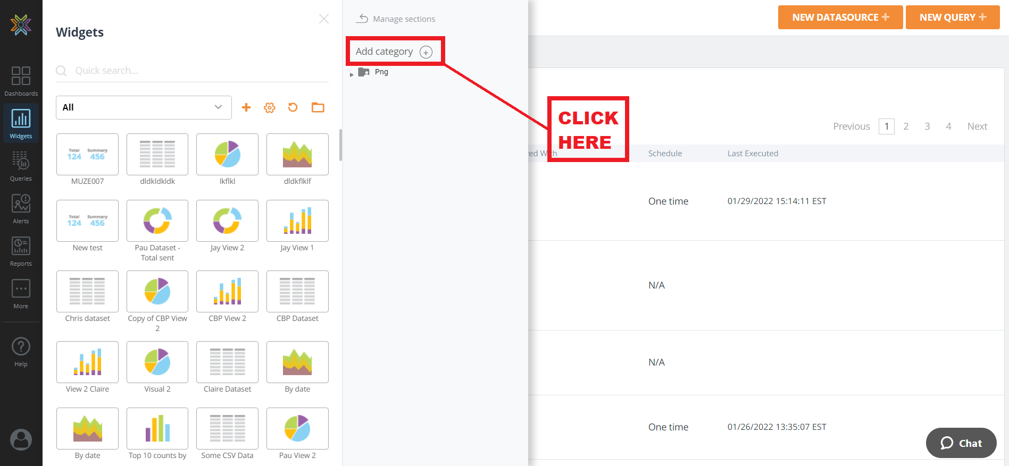Open the More sidebar menu
This screenshot has height=466, width=1009.
tap(21, 293)
